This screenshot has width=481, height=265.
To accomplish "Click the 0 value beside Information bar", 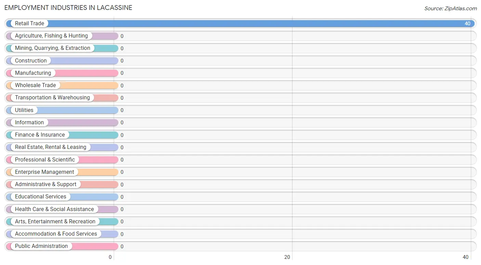I will point(122,123).
